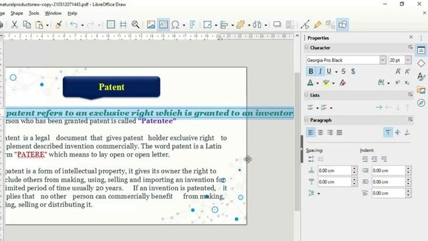
Task: Open Shapes deck in sidebar
Action: [x=421, y=64]
